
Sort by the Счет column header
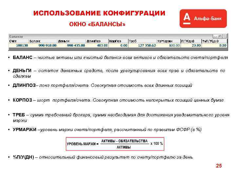pos(18,41)
